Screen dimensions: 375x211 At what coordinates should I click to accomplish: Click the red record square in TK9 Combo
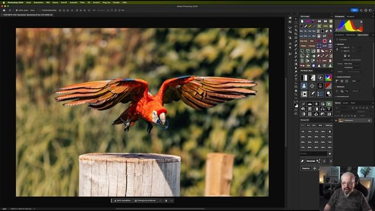pyautogui.click(x=325, y=41)
